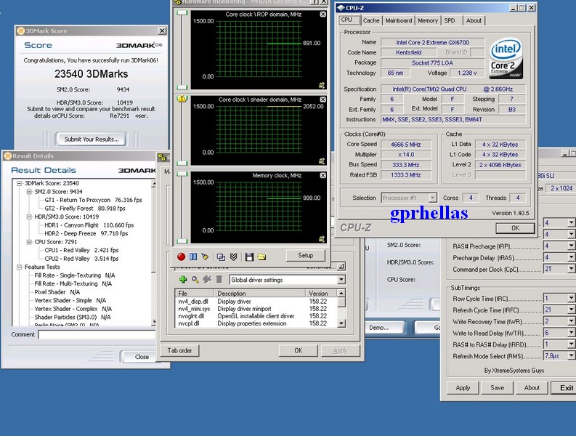The width and height of the screenshot is (576, 436).
Task: Open the Refresh Cycle Time (tRFC) dropdown
Action: pyautogui.click(x=571, y=310)
